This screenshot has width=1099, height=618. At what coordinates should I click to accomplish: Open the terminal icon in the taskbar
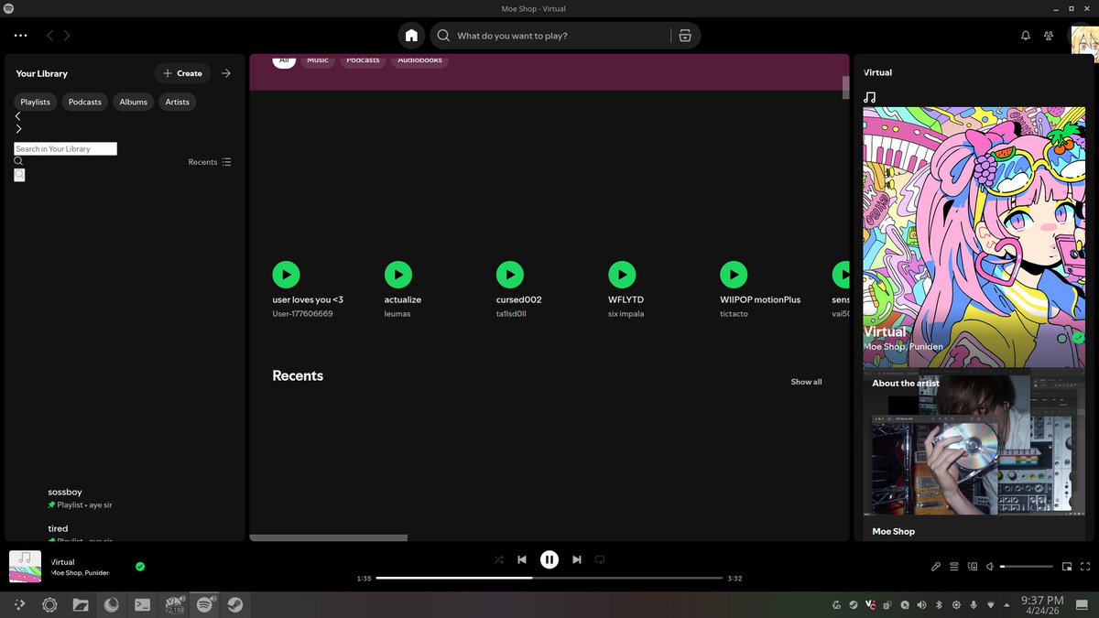point(142,604)
